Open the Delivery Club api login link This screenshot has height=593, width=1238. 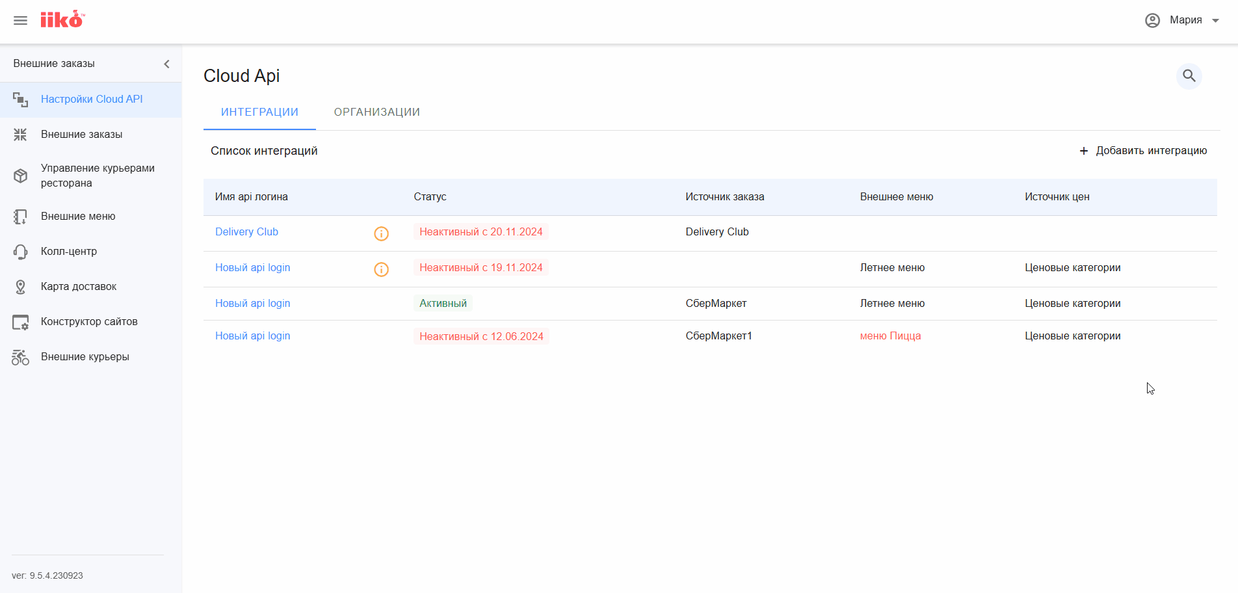[246, 232]
